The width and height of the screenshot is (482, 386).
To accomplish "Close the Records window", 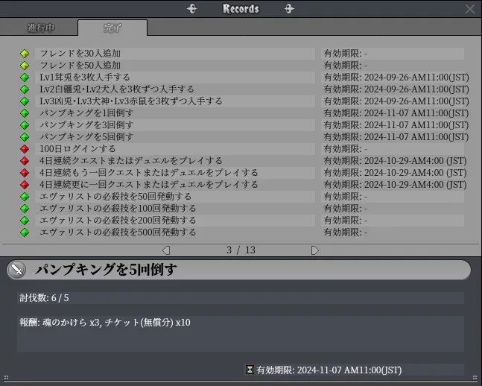I will pyautogui.click(x=470, y=9).
